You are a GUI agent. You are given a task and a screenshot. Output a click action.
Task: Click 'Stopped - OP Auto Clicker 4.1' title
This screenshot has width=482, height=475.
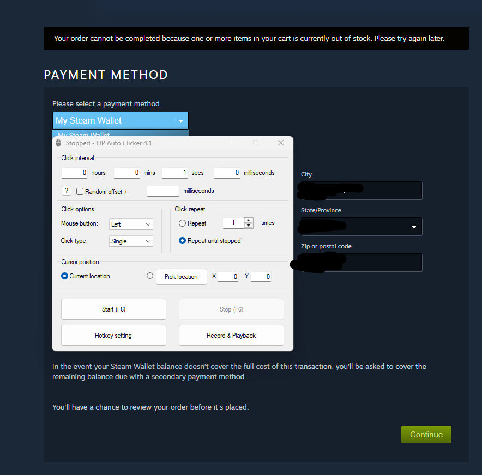tap(109, 143)
